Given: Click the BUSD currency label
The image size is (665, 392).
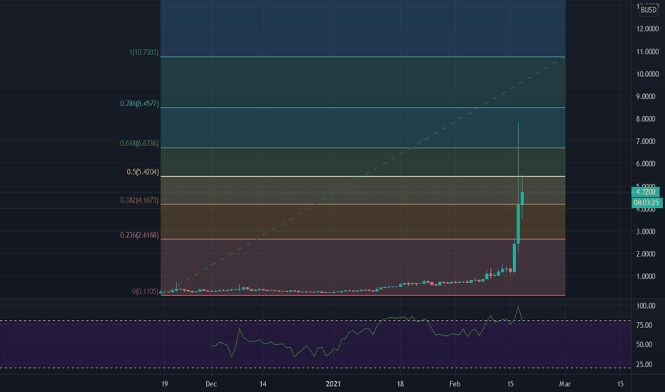Looking at the screenshot, I should (x=649, y=10).
